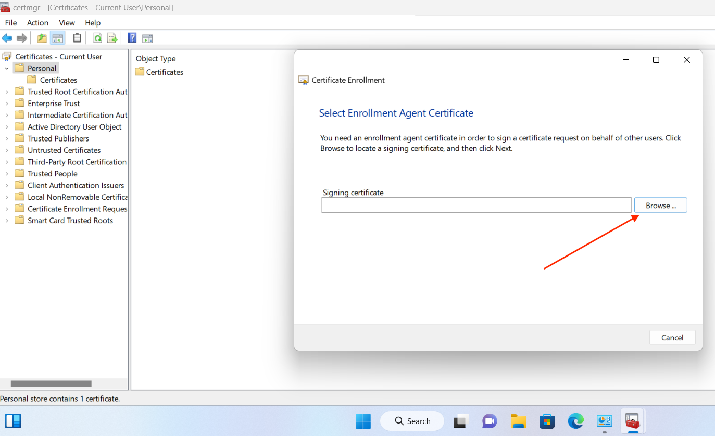Click the Refresh toolbar icon
This screenshot has width=715, height=436.
(97, 38)
